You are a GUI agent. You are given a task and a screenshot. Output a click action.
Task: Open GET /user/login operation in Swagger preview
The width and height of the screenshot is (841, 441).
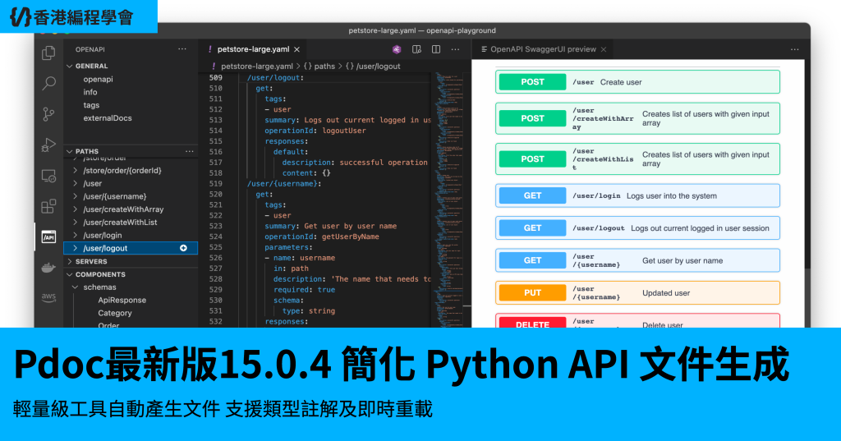click(637, 196)
